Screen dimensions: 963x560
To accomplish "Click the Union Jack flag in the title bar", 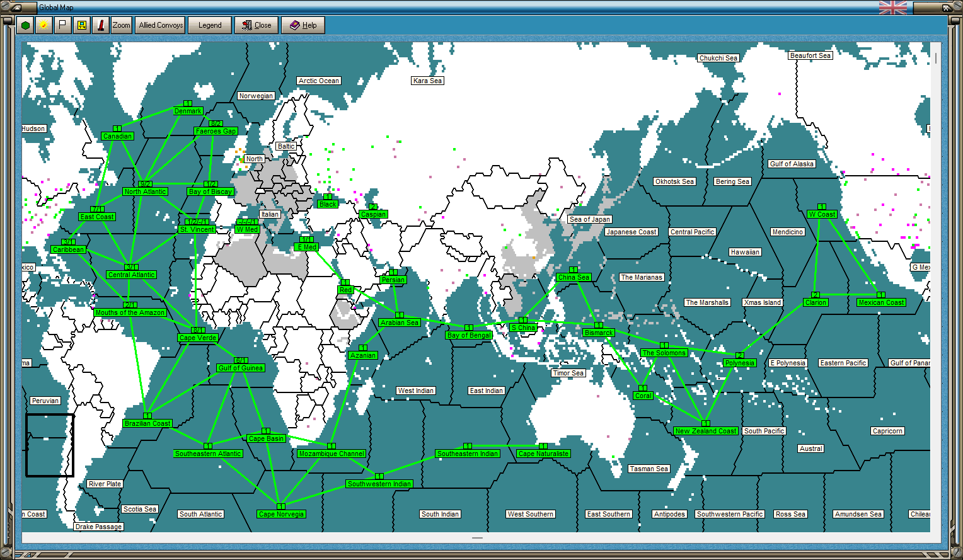I will (893, 8).
